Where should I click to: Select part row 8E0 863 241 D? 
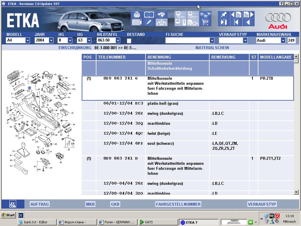121,159
